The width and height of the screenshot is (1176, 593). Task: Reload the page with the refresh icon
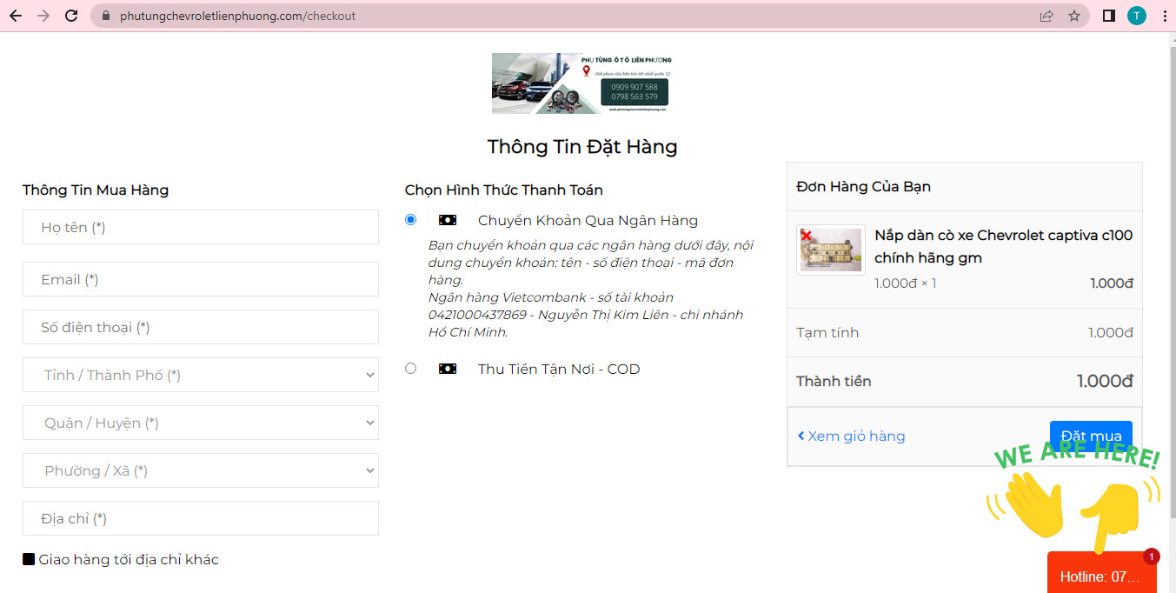72,16
